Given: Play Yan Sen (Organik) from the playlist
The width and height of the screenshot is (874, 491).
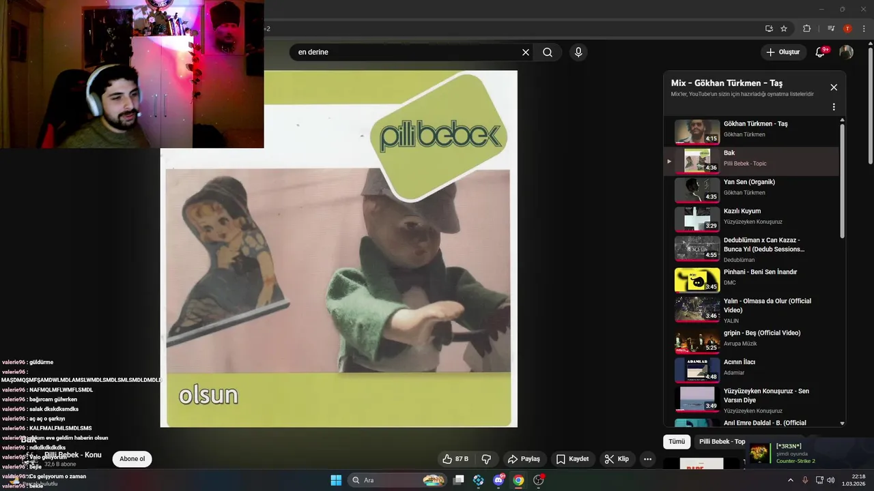Looking at the screenshot, I should tap(751, 190).
